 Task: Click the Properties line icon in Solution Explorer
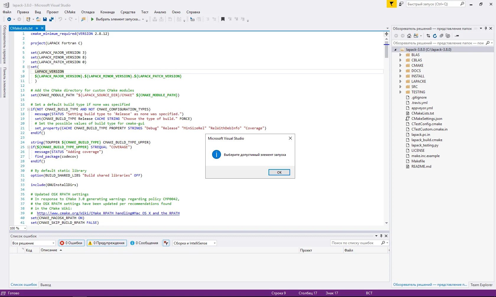pos(457,36)
